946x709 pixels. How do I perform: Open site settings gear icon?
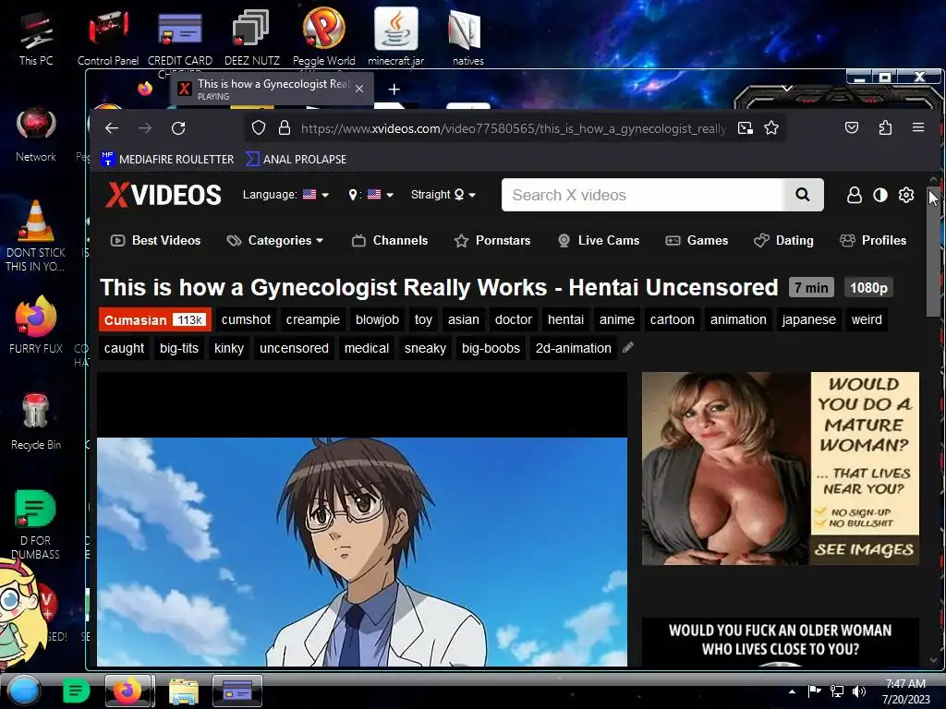906,195
